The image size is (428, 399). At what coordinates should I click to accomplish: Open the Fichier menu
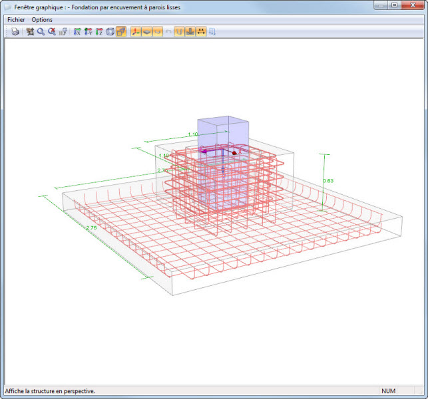point(16,20)
